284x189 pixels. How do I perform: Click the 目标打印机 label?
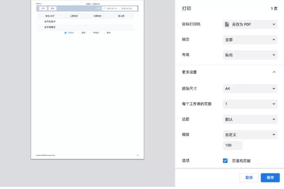click(191, 24)
